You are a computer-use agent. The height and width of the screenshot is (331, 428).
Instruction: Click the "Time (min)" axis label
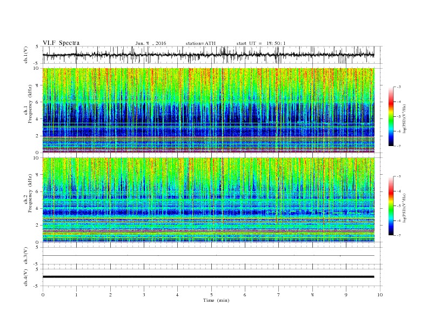tap(216, 300)
